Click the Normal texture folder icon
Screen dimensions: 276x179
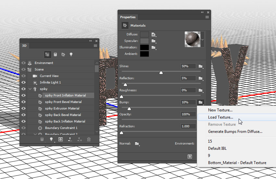point(137,144)
